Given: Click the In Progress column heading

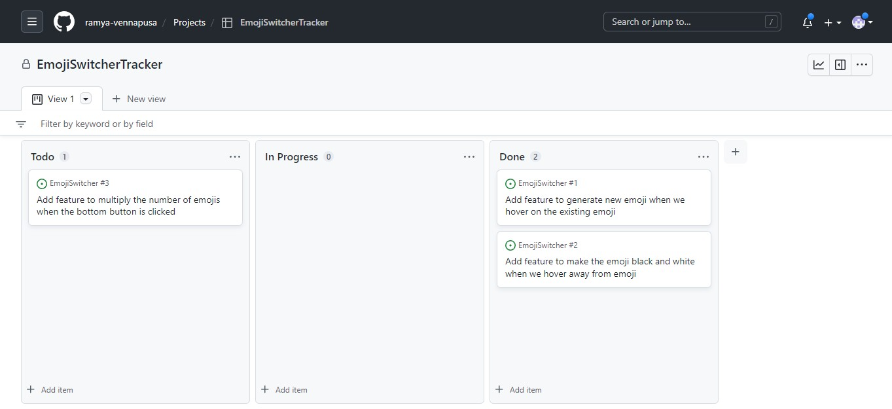Looking at the screenshot, I should coord(291,156).
